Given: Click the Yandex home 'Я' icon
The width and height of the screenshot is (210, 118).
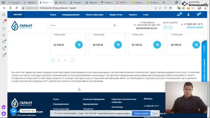Looking at the screenshot, I should click(10, 8).
